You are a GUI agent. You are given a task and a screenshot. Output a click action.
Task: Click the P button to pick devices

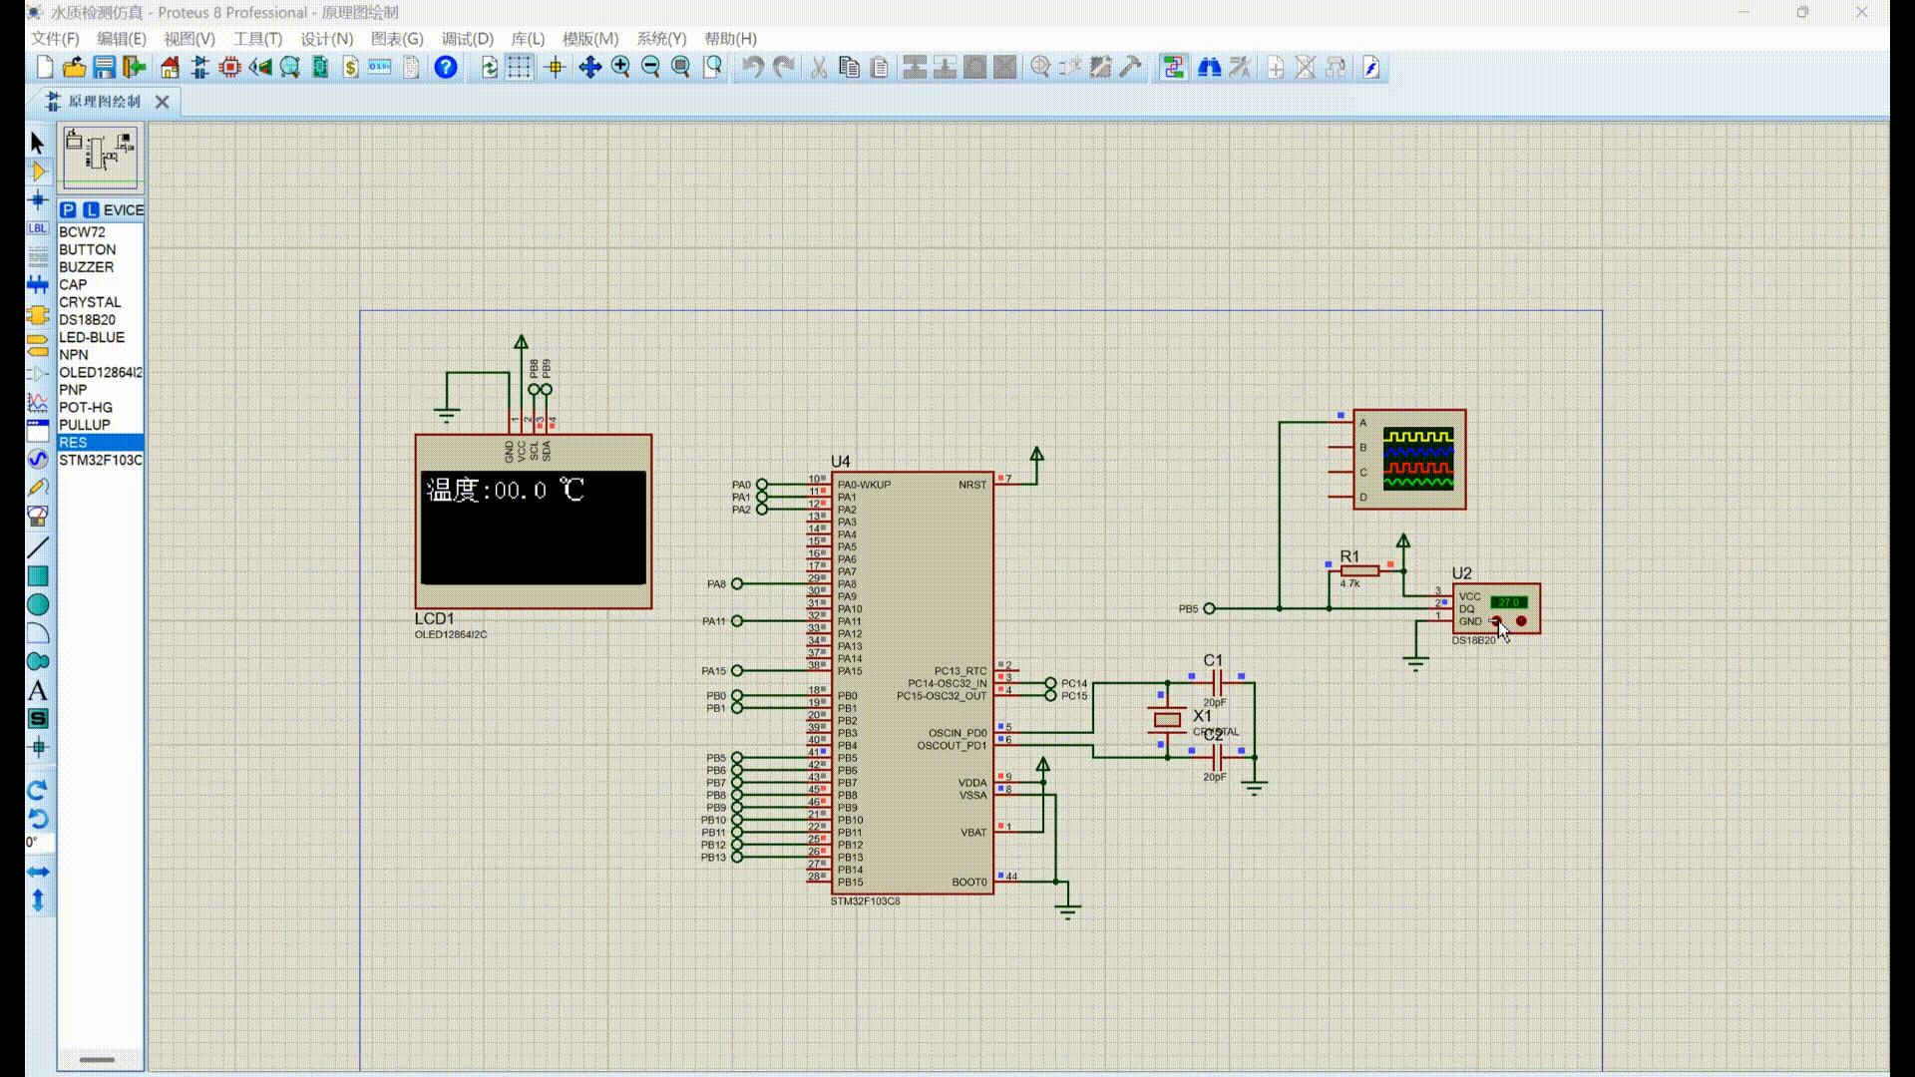click(x=66, y=209)
